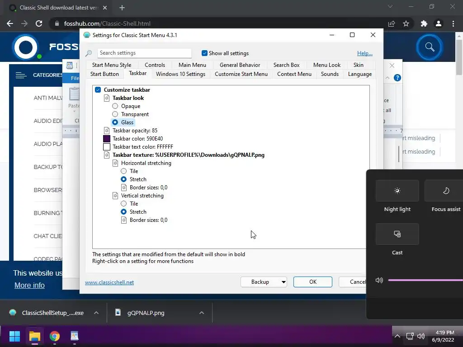Select the Transparent taskbar look
Screen dimensions: 463x347
click(x=115, y=114)
